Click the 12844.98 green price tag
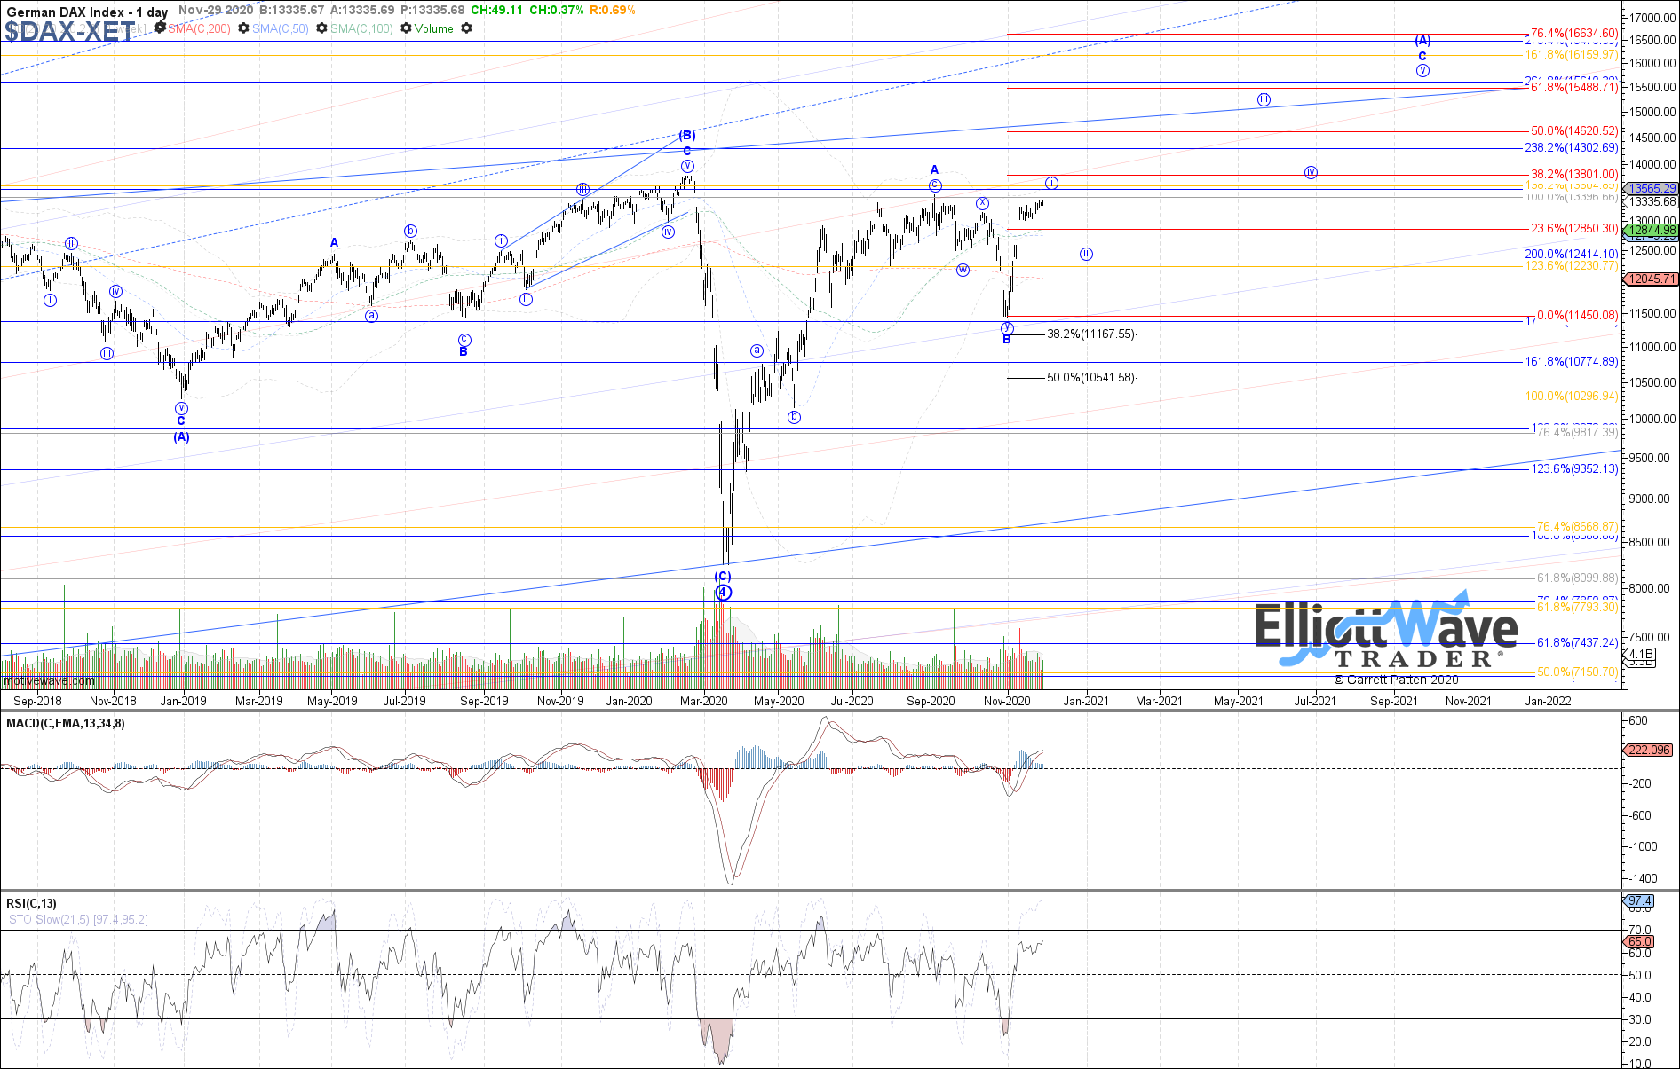Image resolution: width=1680 pixels, height=1069 pixels. pos(1652,231)
